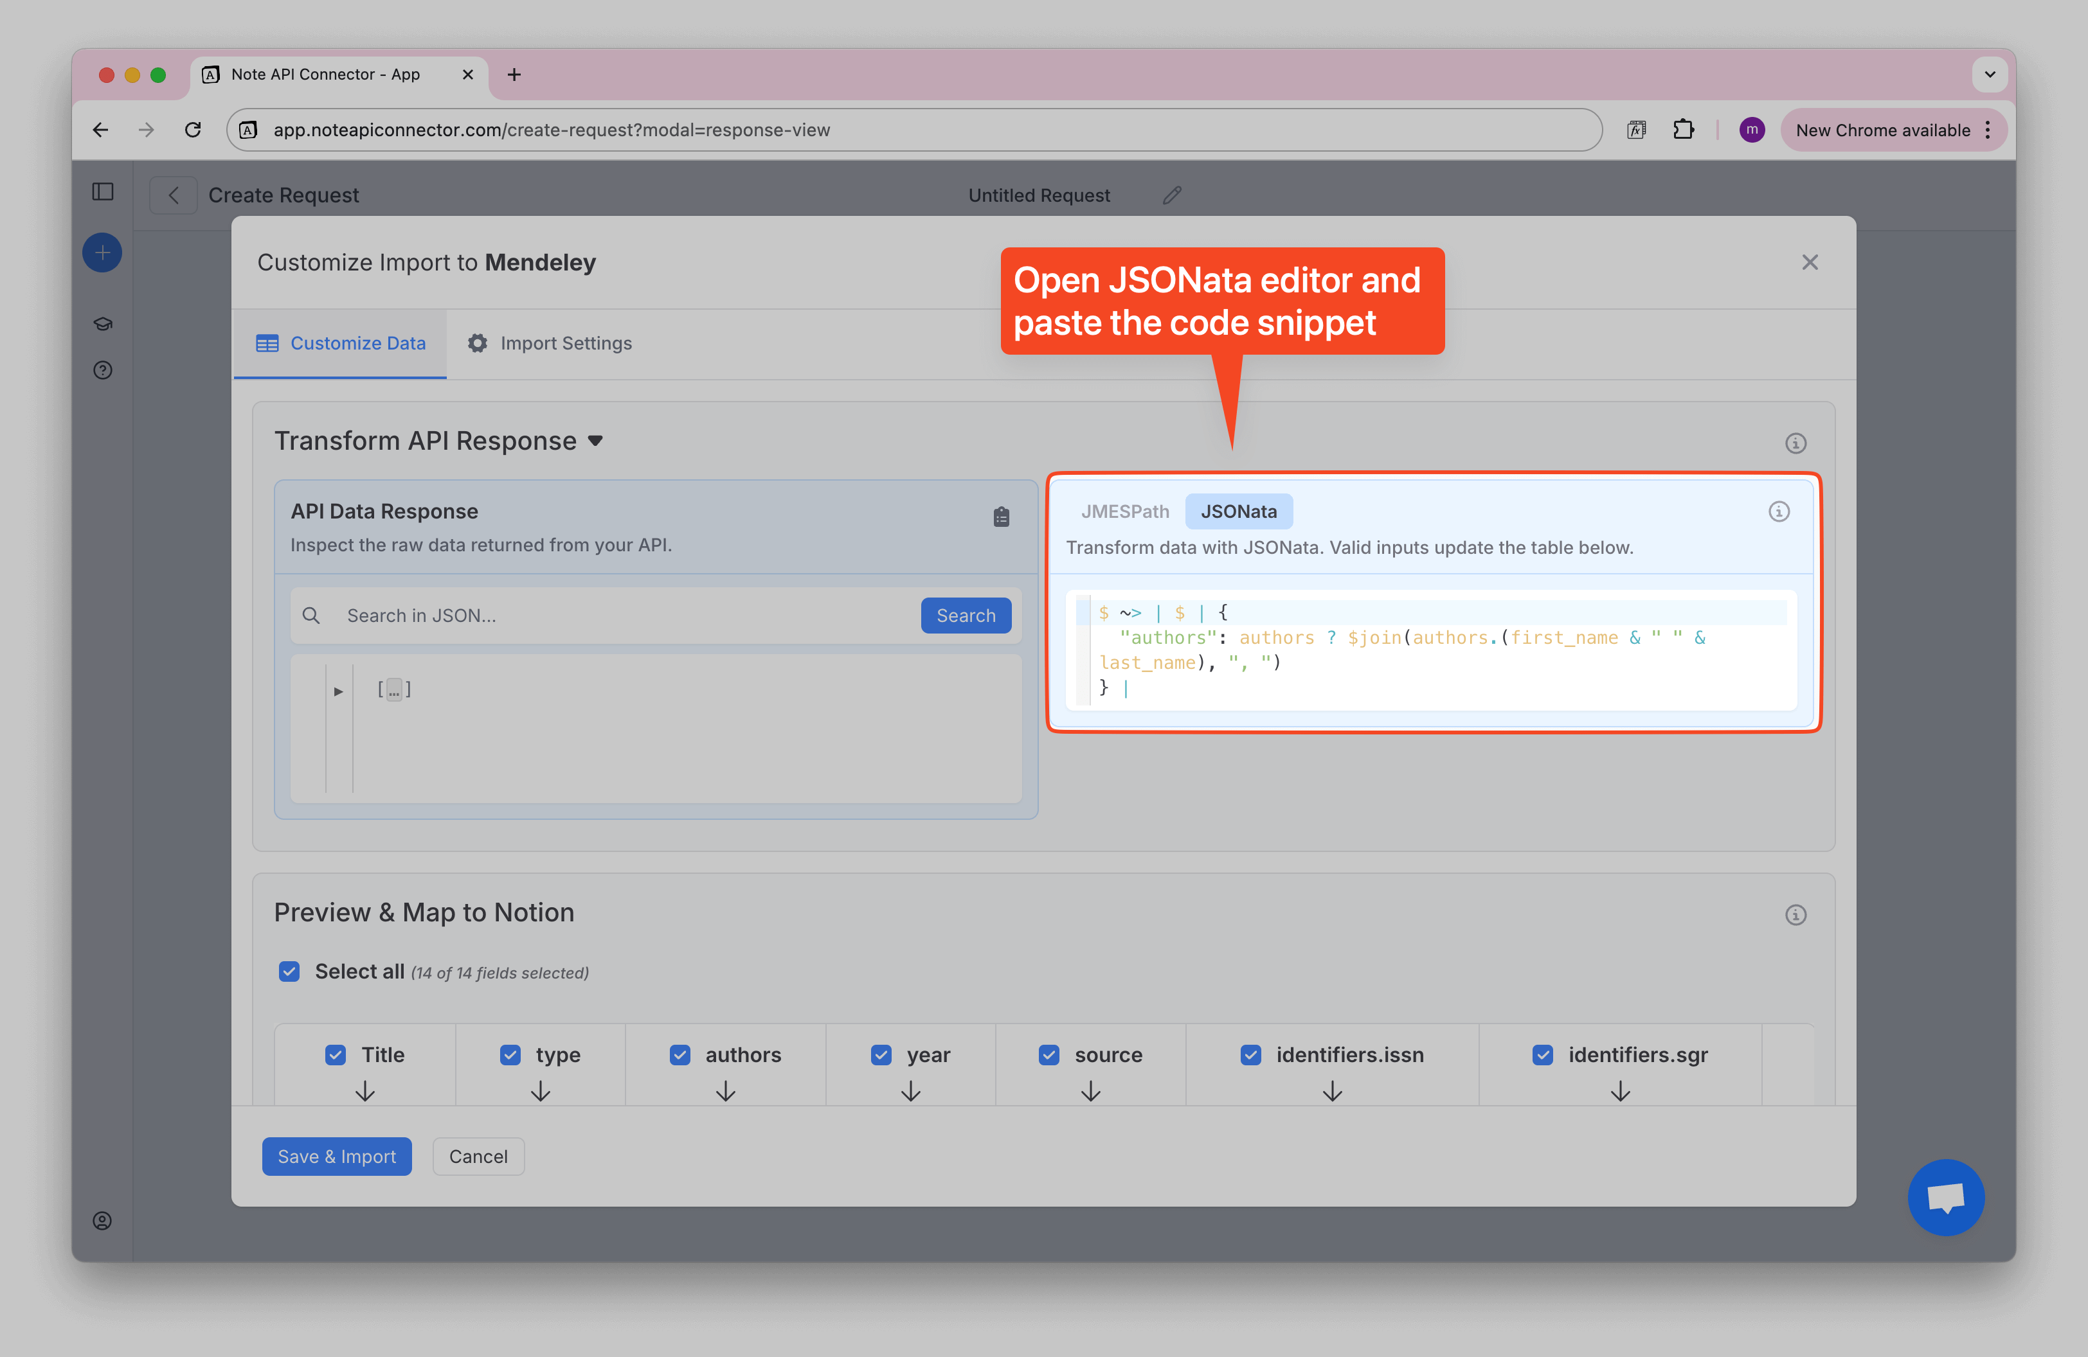The width and height of the screenshot is (2088, 1357).
Task: Open the graduation cap tutorials icon
Action: (103, 324)
